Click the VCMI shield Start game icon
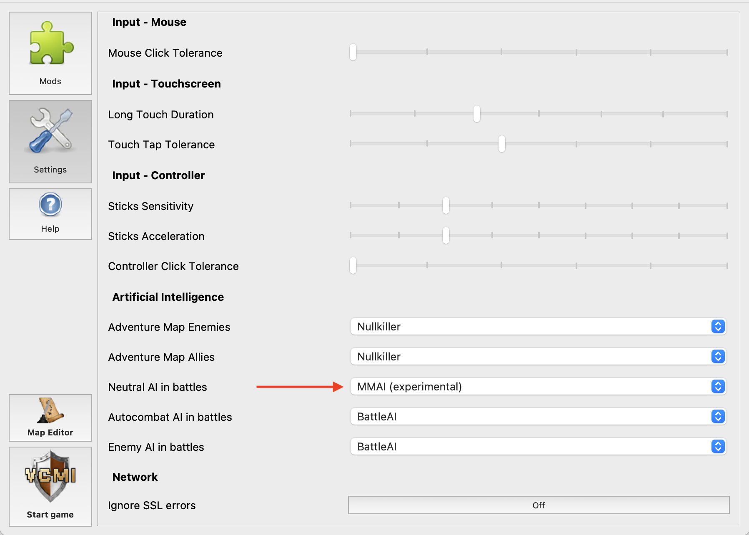 click(50, 476)
